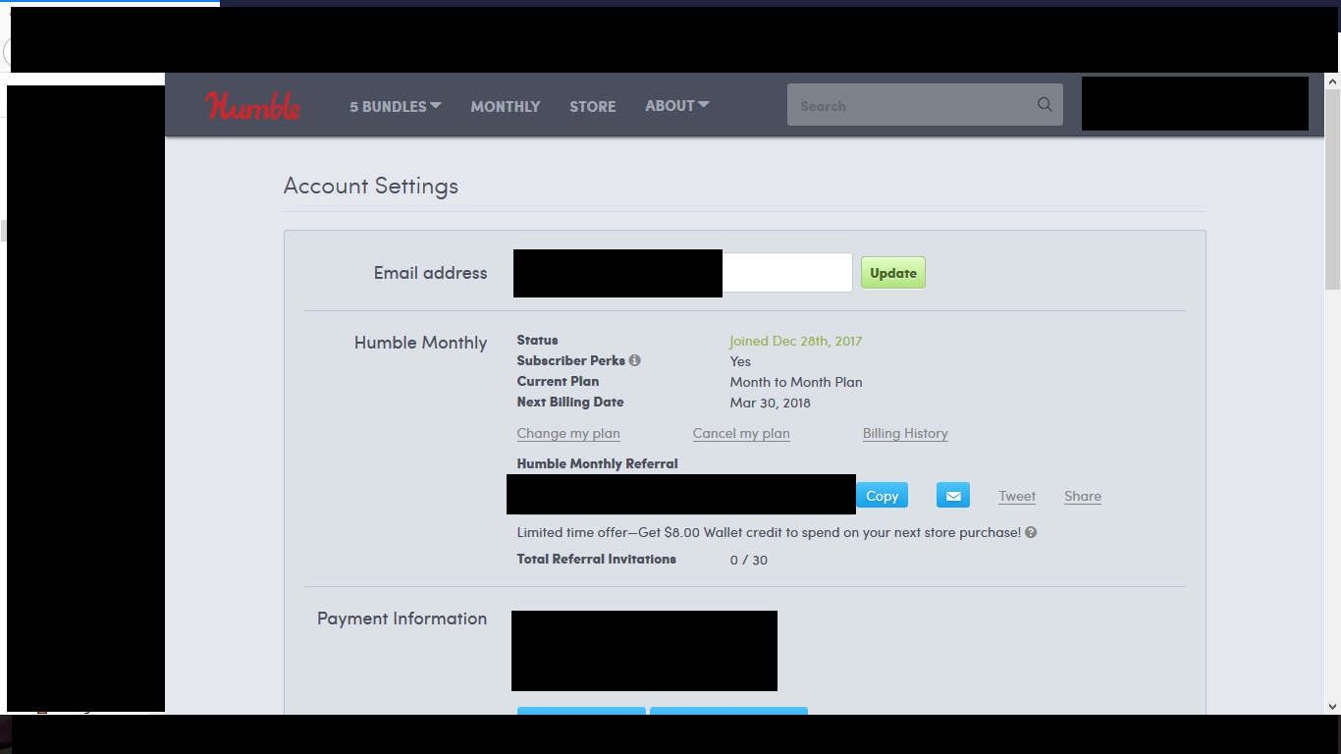Click the "Account Settings" heading
This screenshot has height=754, width=1341.
click(371, 187)
